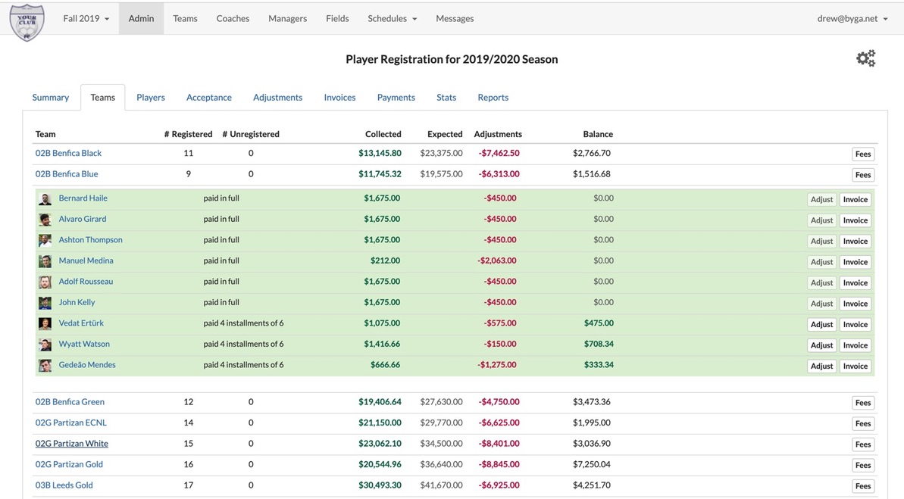Click Manuel Medina's profile picture

45,260
